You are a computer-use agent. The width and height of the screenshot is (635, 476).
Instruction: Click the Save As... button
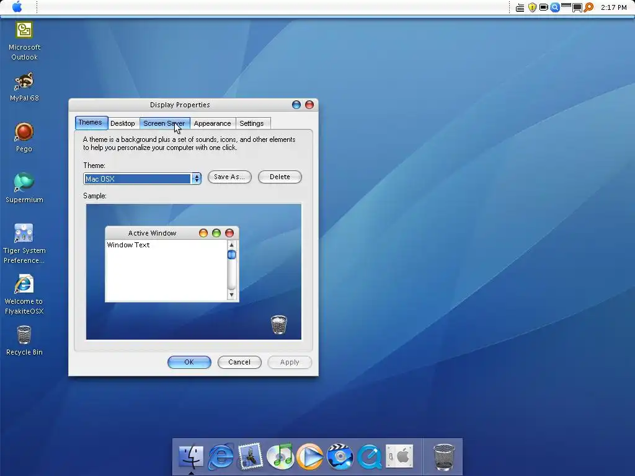tap(229, 177)
